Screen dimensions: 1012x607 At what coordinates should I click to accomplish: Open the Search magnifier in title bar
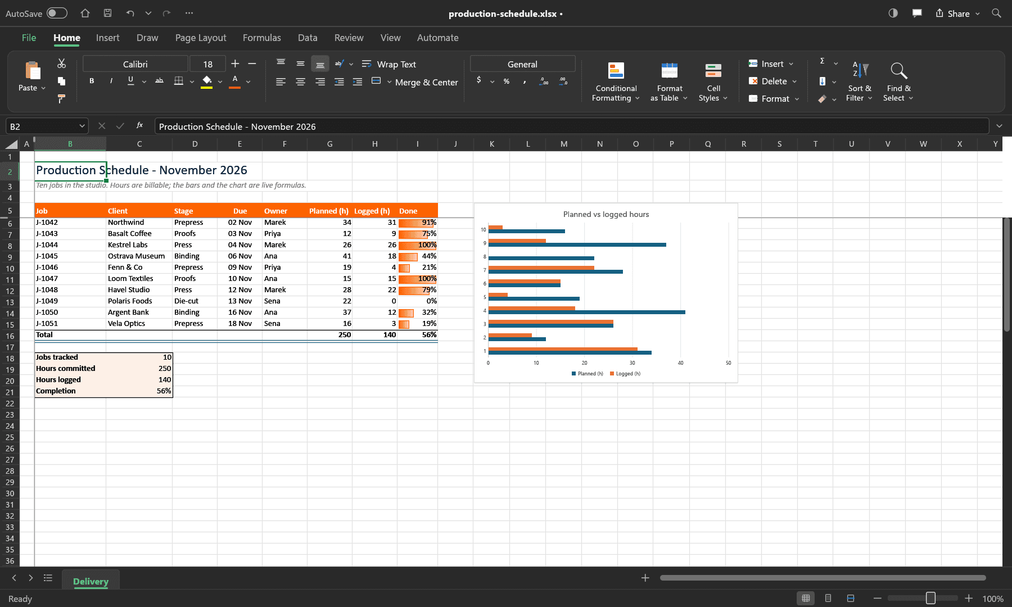tap(996, 13)
